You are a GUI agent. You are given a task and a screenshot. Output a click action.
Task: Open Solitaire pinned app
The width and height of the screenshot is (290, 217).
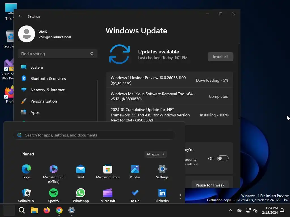point(26,196)
